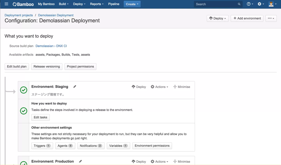
Task: Click 'How you want to deploy' heading
Action: click(49, 103)
